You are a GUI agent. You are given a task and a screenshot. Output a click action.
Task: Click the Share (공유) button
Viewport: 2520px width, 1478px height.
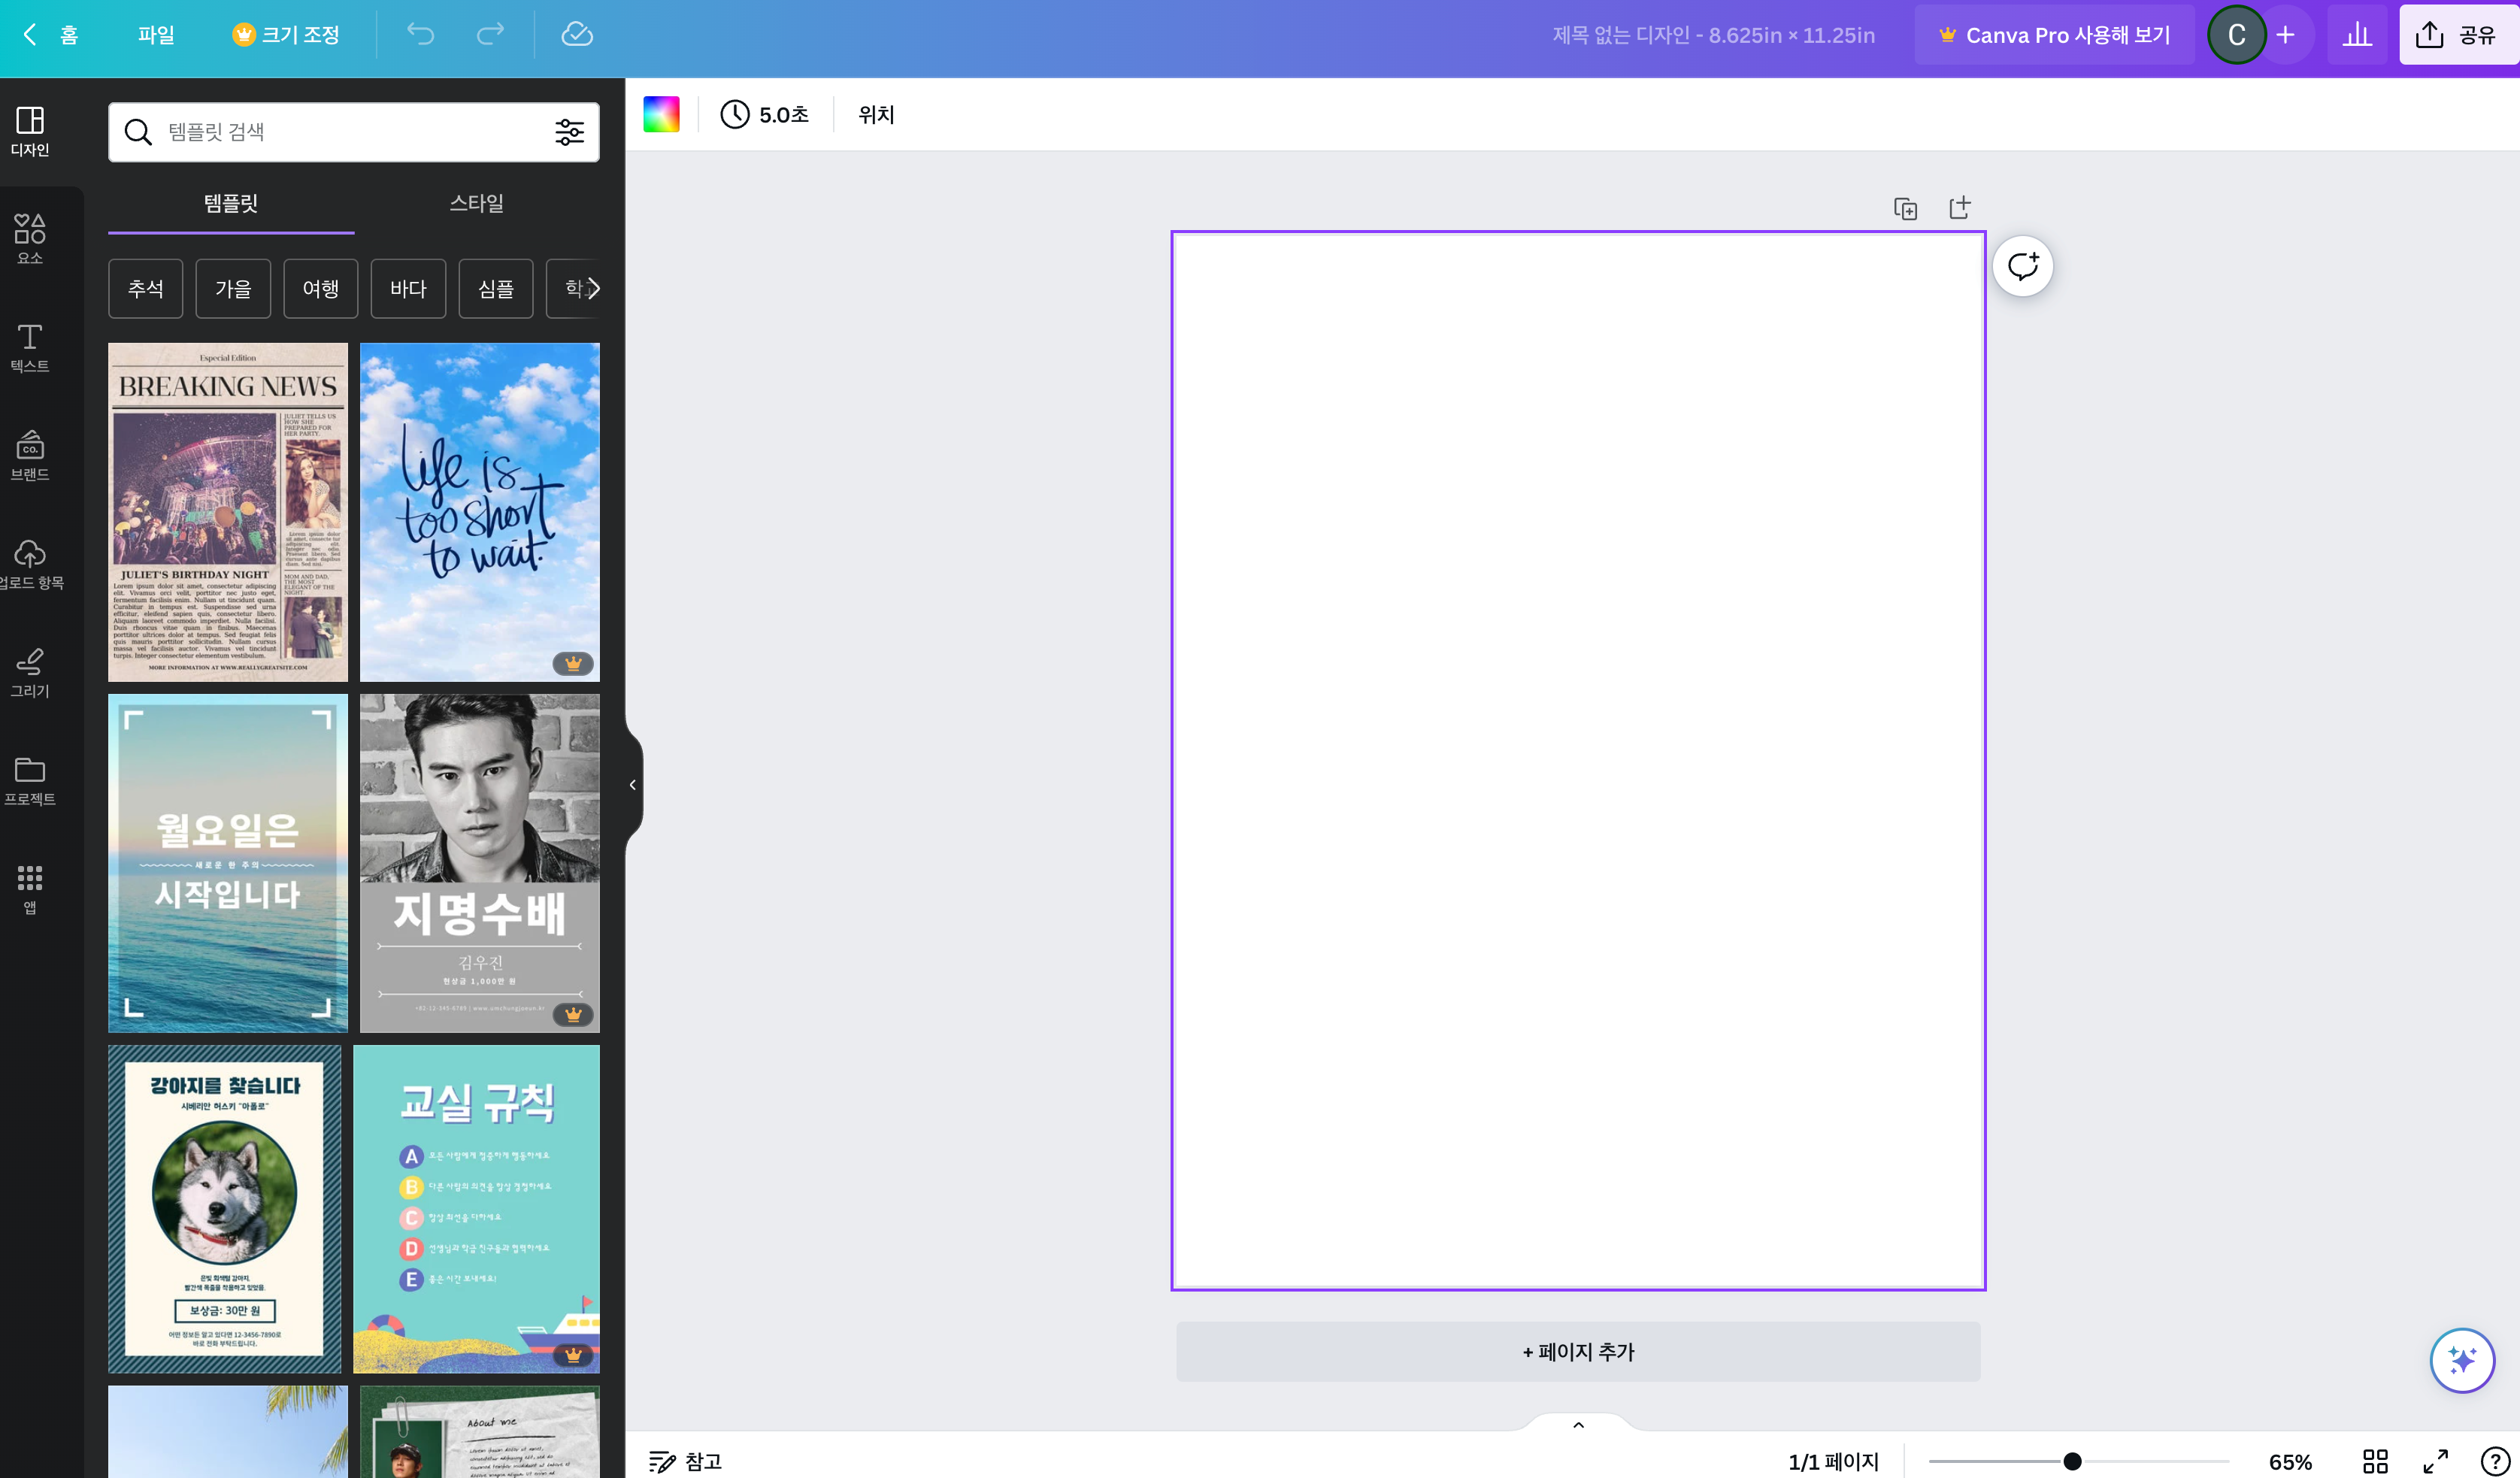tap(2457, 35)
